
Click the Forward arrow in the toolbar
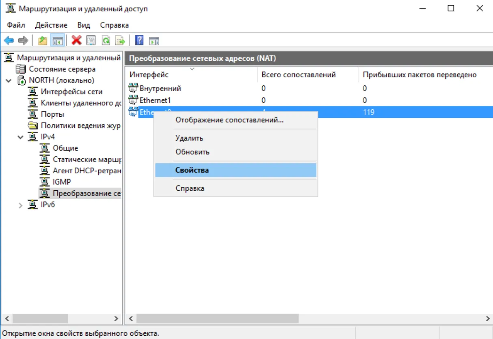click(23, 40)
